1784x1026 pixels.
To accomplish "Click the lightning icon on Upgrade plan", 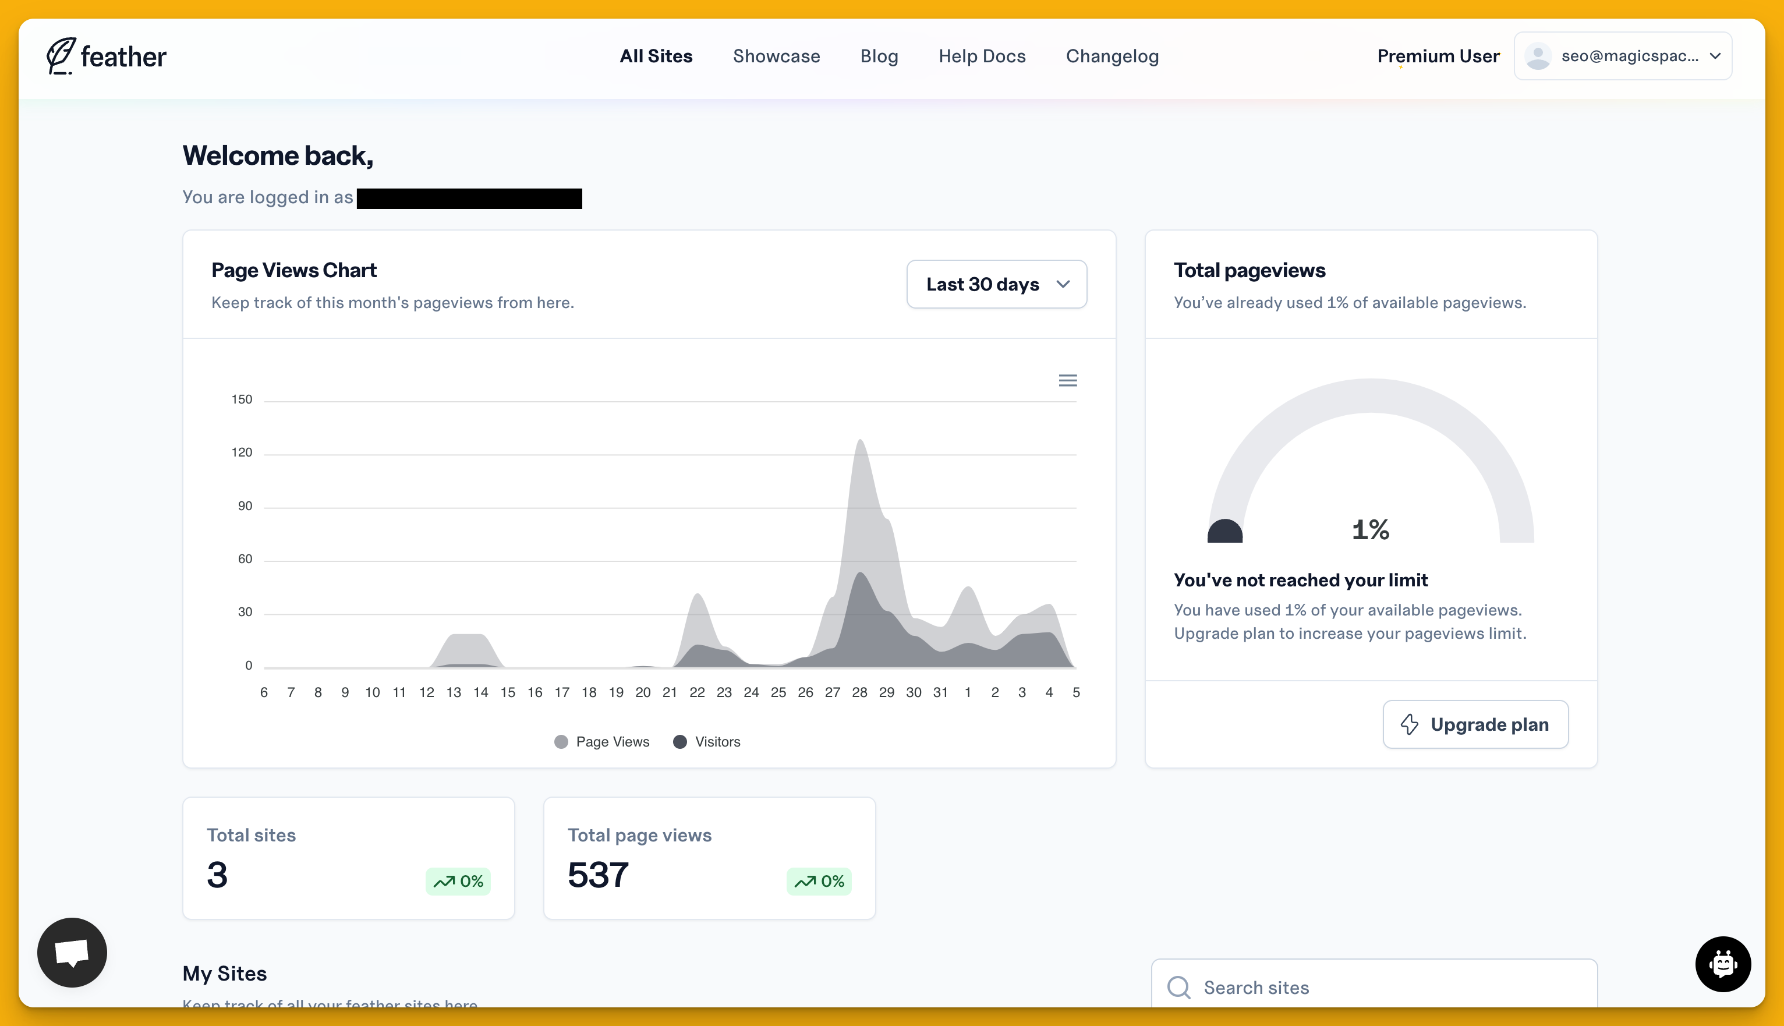I will [1410, 724].
